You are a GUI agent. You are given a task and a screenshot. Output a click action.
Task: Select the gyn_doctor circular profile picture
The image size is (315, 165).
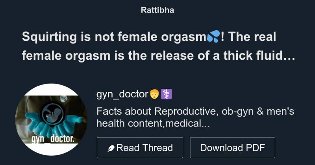(51, 119)
